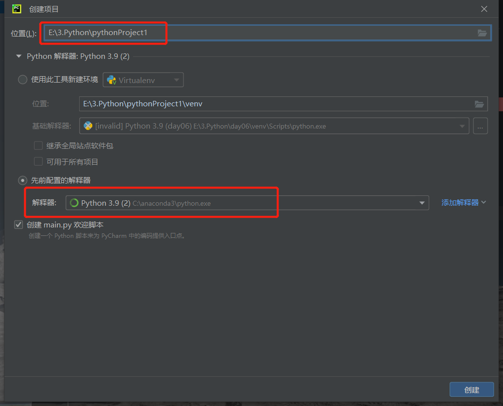The image size is (503, 406).
Task: Open the Python 3.9 (2) interpreter dropdown
Action: tap(247, 203)
